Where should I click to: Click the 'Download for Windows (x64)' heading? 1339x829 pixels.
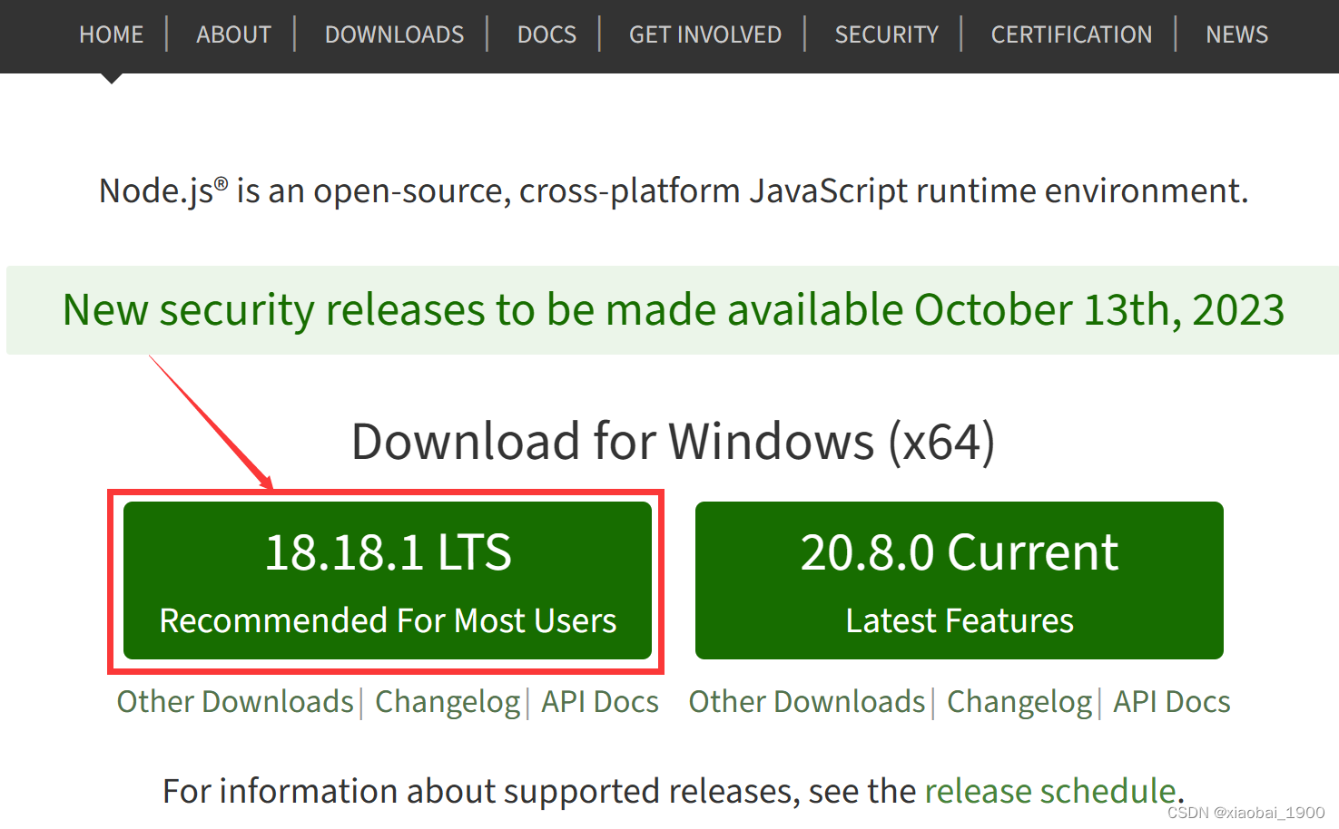[x=673, y=442]
